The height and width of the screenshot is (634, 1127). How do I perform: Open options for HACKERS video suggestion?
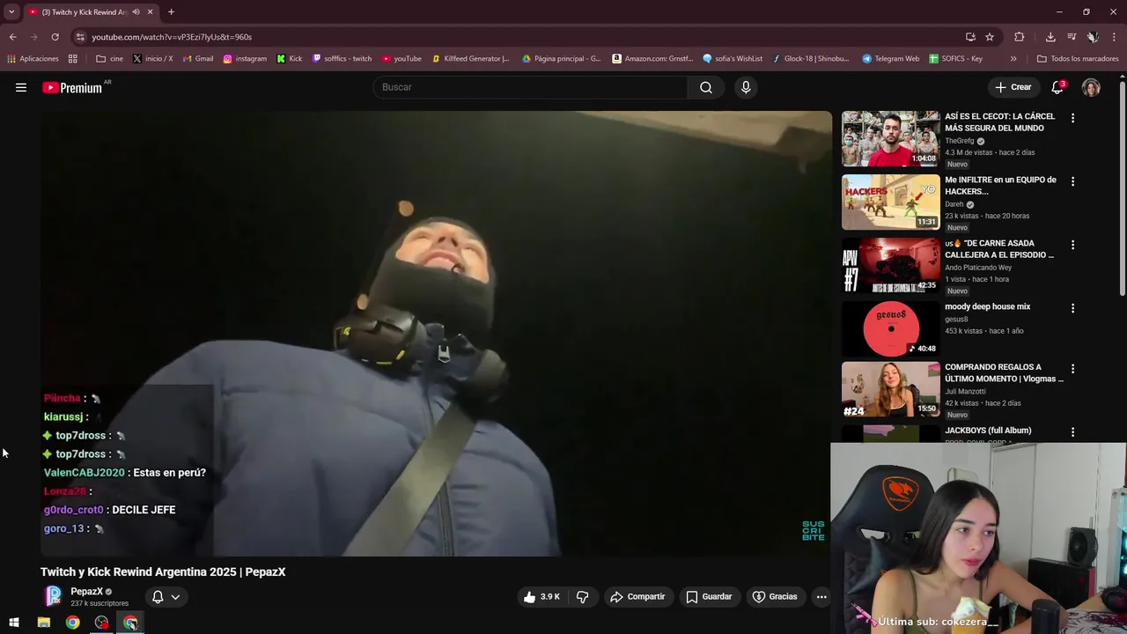click(1072, 181)
